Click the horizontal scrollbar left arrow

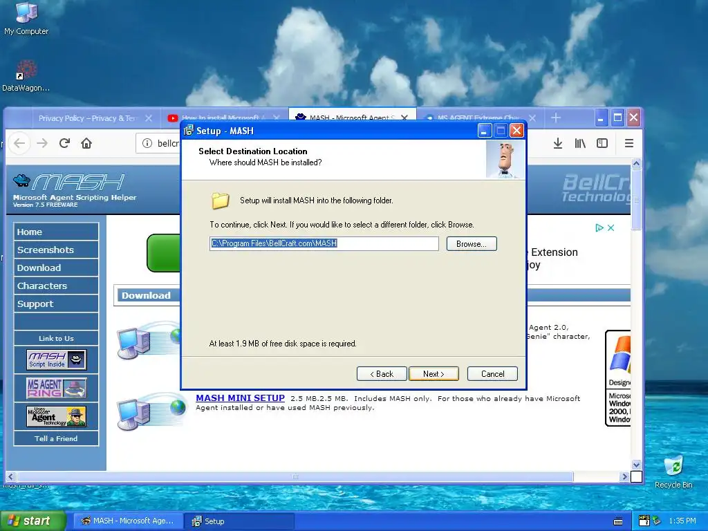[11, 477]
